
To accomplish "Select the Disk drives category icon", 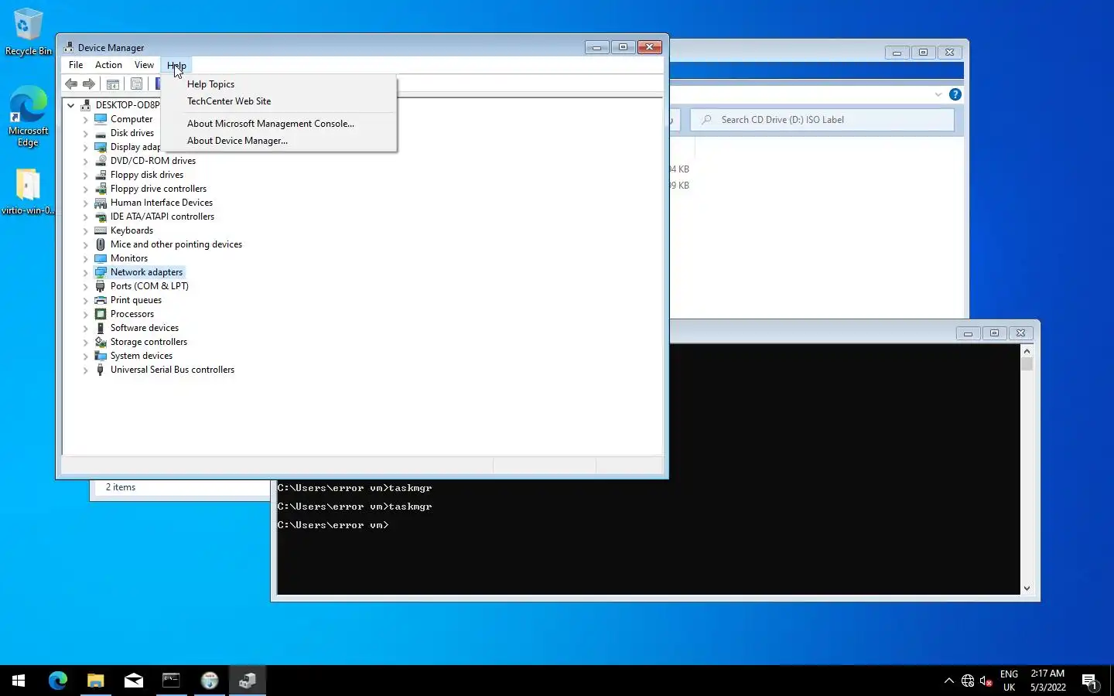I will [x=101, y=133].
